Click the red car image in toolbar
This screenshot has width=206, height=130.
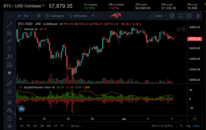click(116, 16)
